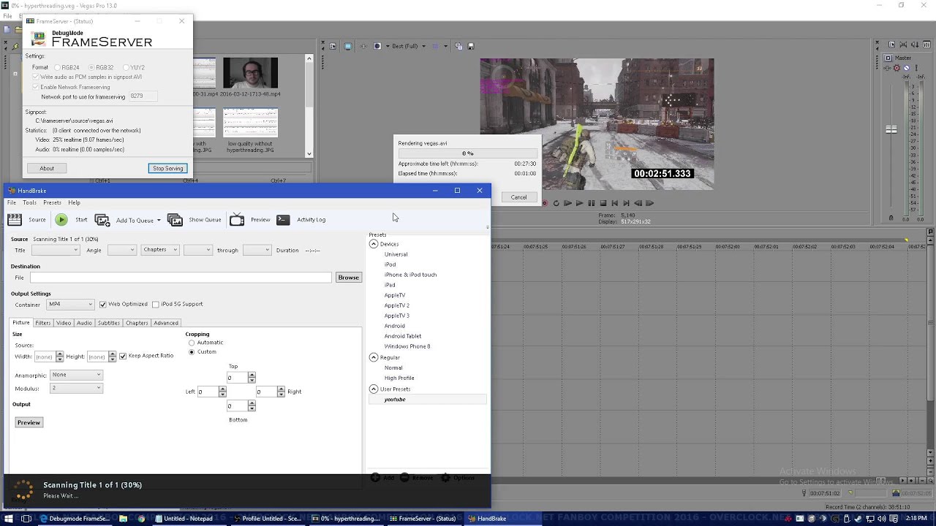936x526 pixels.
Task: Stop the Vegas preview playback
Action: click(603, 203)
